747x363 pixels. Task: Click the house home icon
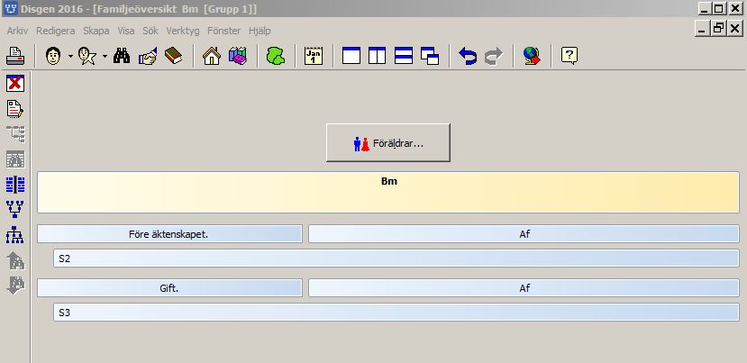pyautogui.click(x=212, y=57)
